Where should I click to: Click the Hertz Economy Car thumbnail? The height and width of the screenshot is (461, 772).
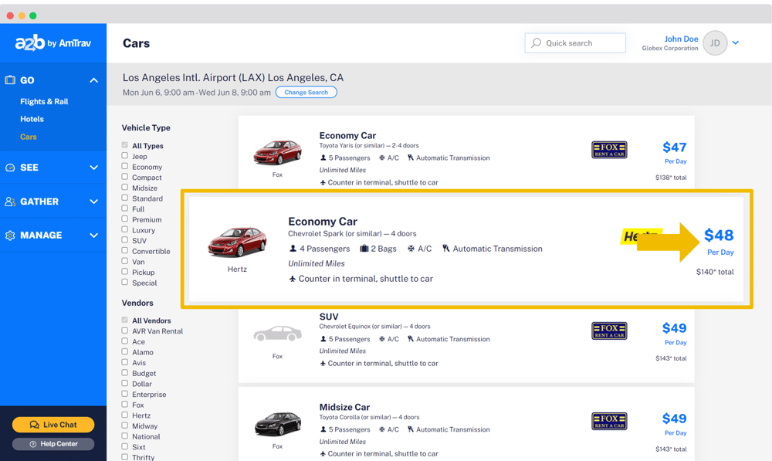(x=238, y=240)
